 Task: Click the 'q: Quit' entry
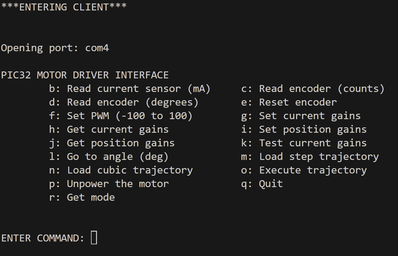coord(262,184)
